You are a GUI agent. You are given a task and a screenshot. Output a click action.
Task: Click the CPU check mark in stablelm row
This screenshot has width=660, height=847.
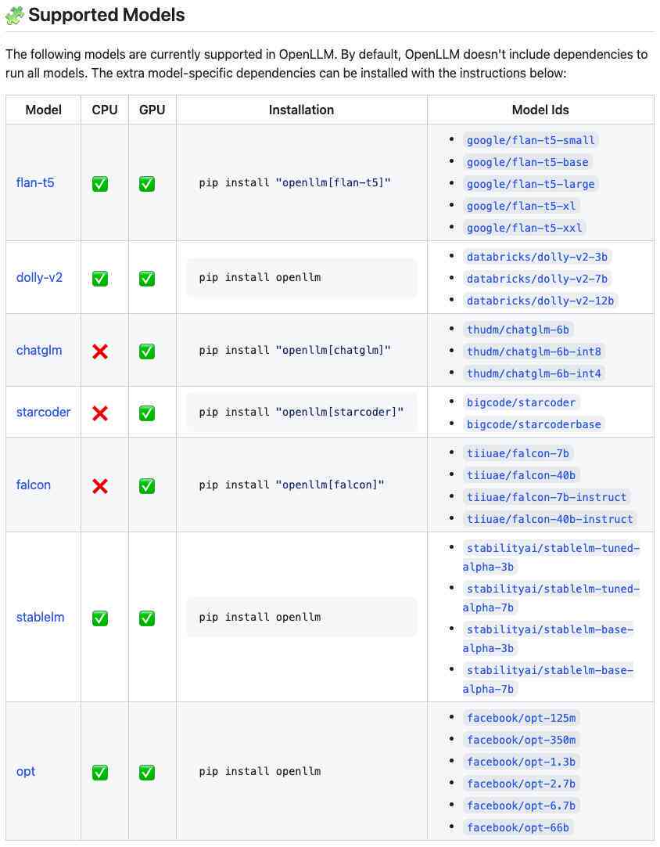tap(100, 618)
